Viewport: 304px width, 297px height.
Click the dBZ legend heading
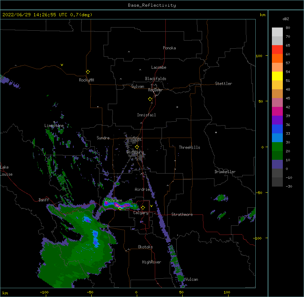(x=286, y=19)
